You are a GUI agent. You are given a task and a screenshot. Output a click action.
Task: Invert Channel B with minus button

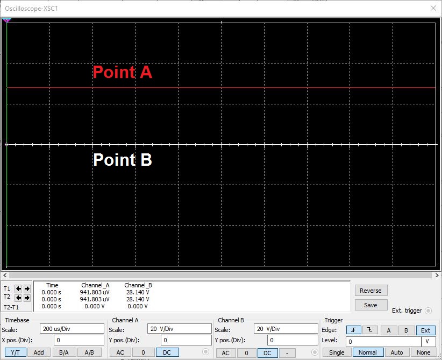pos(287,353)
